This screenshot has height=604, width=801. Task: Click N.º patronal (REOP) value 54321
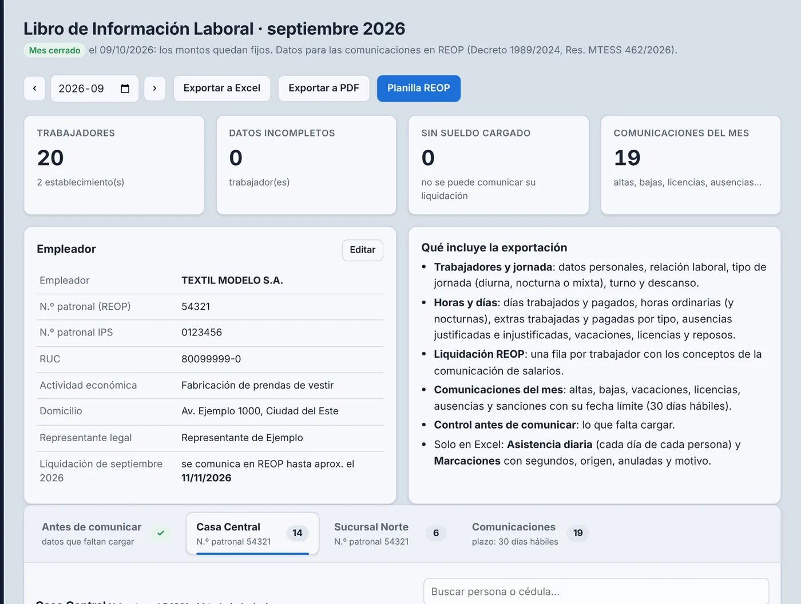(x=196, y=307)
